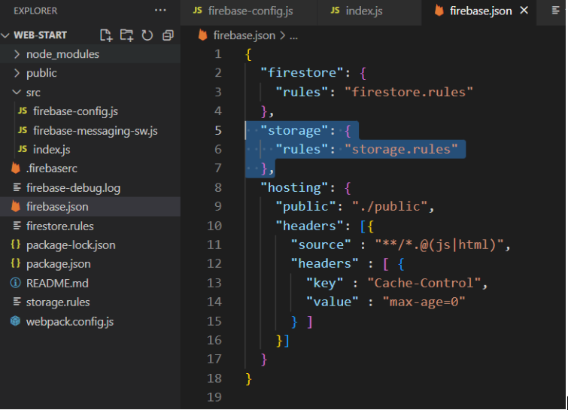The height and width of the screenshot is (410, 568).
Task: Click the info icon beside README.md
Action: [x=16, y=283]
